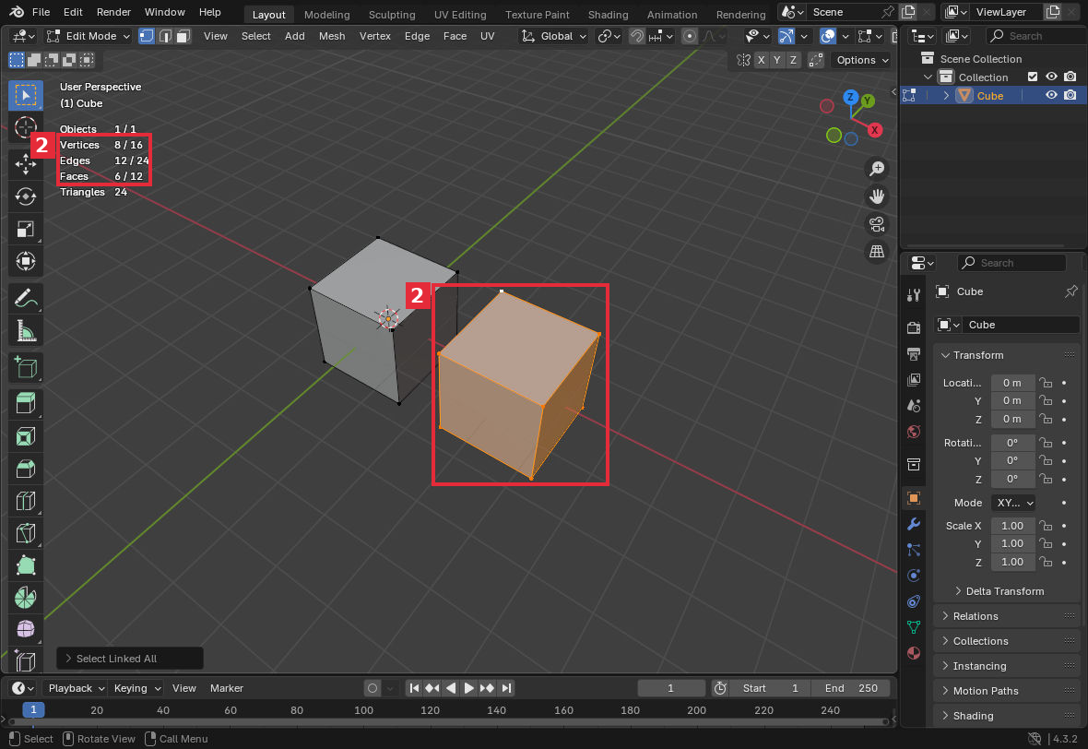The height and width of the screenshot is (749, 1088).
Task: Open the Modifiers wrench properties tab
Action: click(914, 524)
